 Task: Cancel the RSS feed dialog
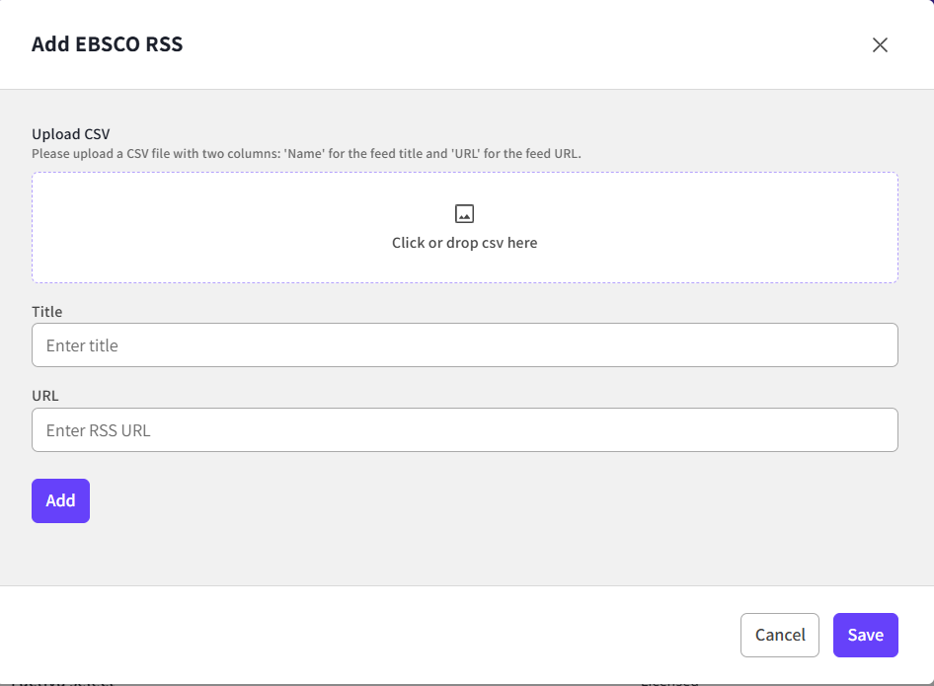click(779, 635)
